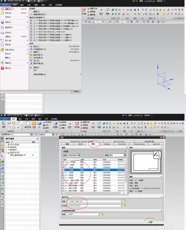Select the circle sketch tool icon

14,128
